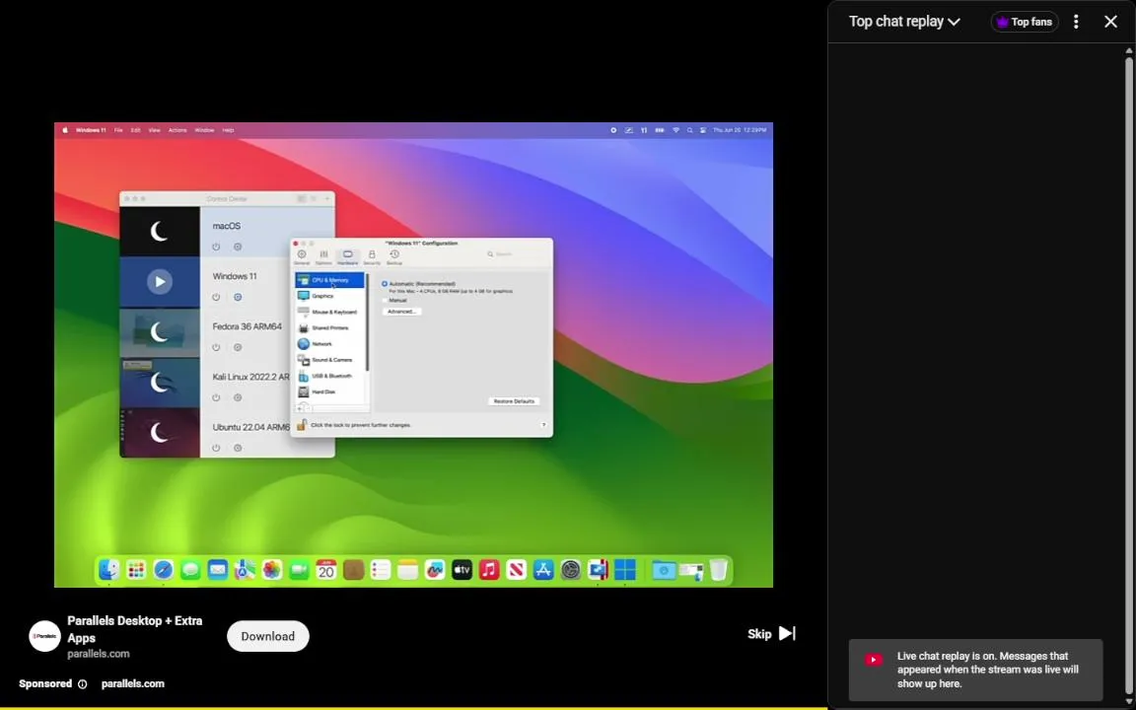Image resolution: width=1136 pixels, height=710 pixels.
Task: Open Music in the macOS dock
Action: coord(489,570)
